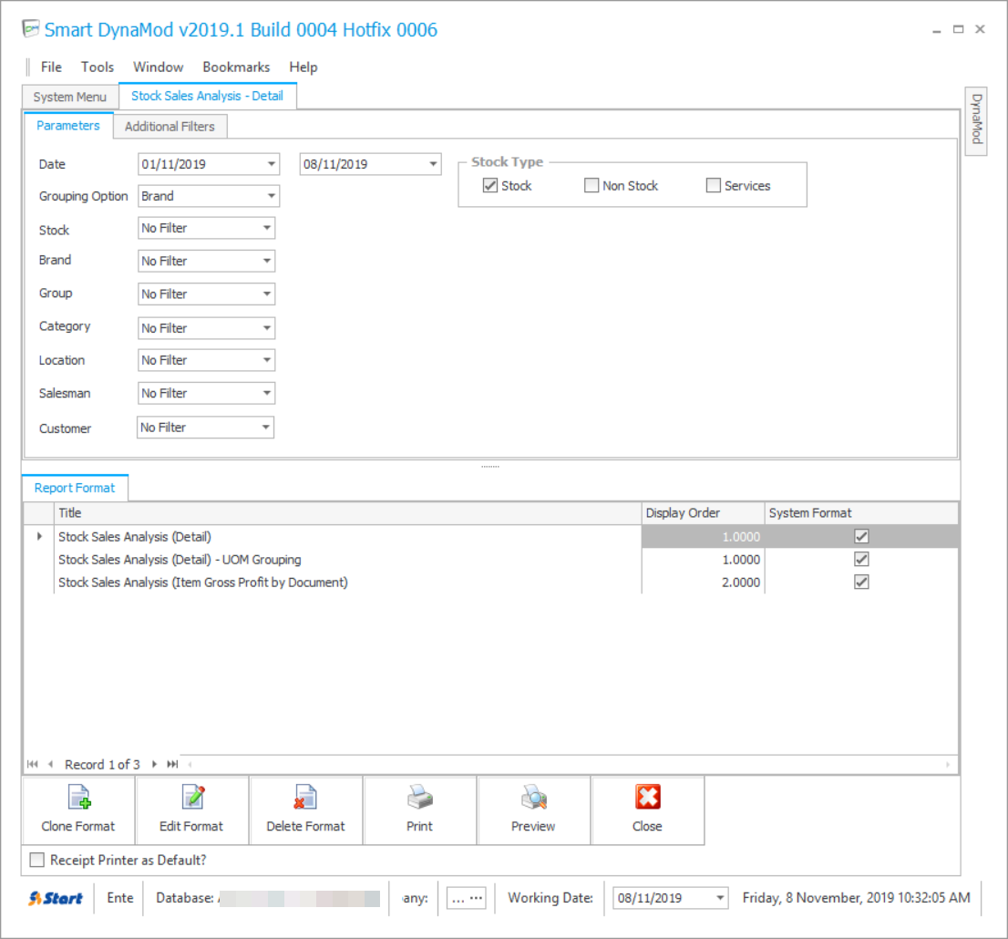Toggle System Format checkbox for Item Gross Profit row
Image resolution: width=1008 pixels, height=939 pixels.
click(x=861, y=582)
